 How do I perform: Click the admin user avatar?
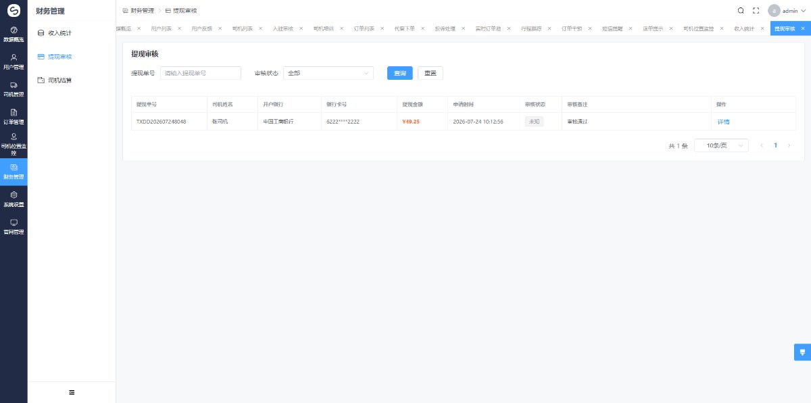coord(774,11)
